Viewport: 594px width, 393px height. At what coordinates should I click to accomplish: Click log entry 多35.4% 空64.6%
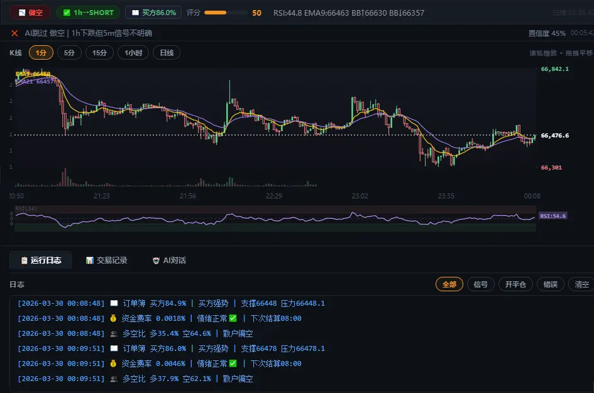point(135,333)
